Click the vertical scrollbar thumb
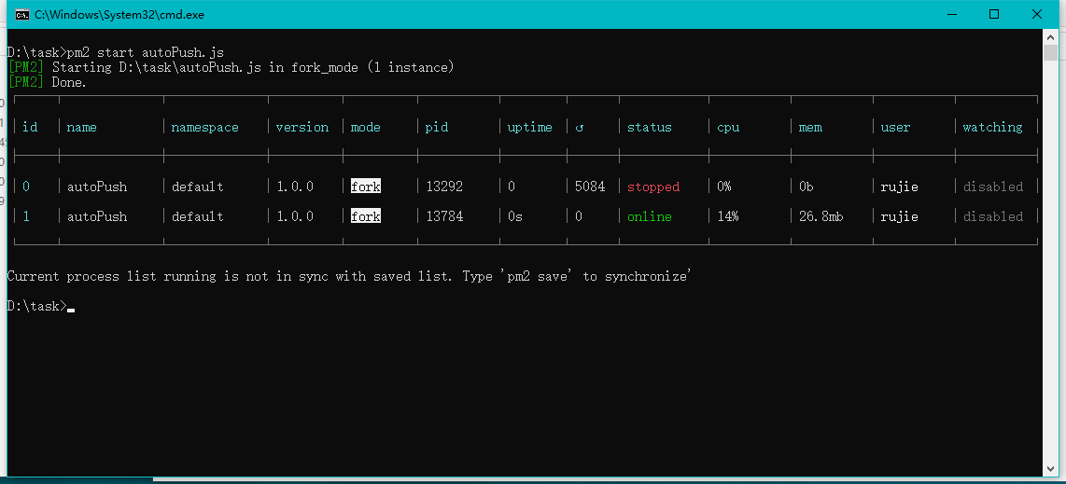1066x484 pixels. pyautogui.click(x=1050, y=52)
